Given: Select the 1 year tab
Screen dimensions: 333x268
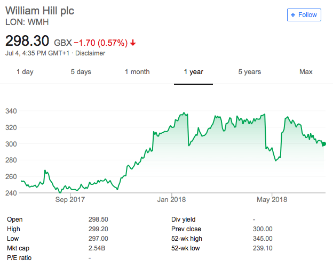Looking at the screenshot, I should tap(194, 72).
